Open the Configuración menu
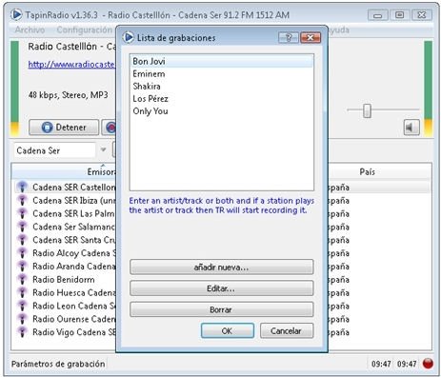The height and width of the screenshot is (377, 441). pos(85,30)
